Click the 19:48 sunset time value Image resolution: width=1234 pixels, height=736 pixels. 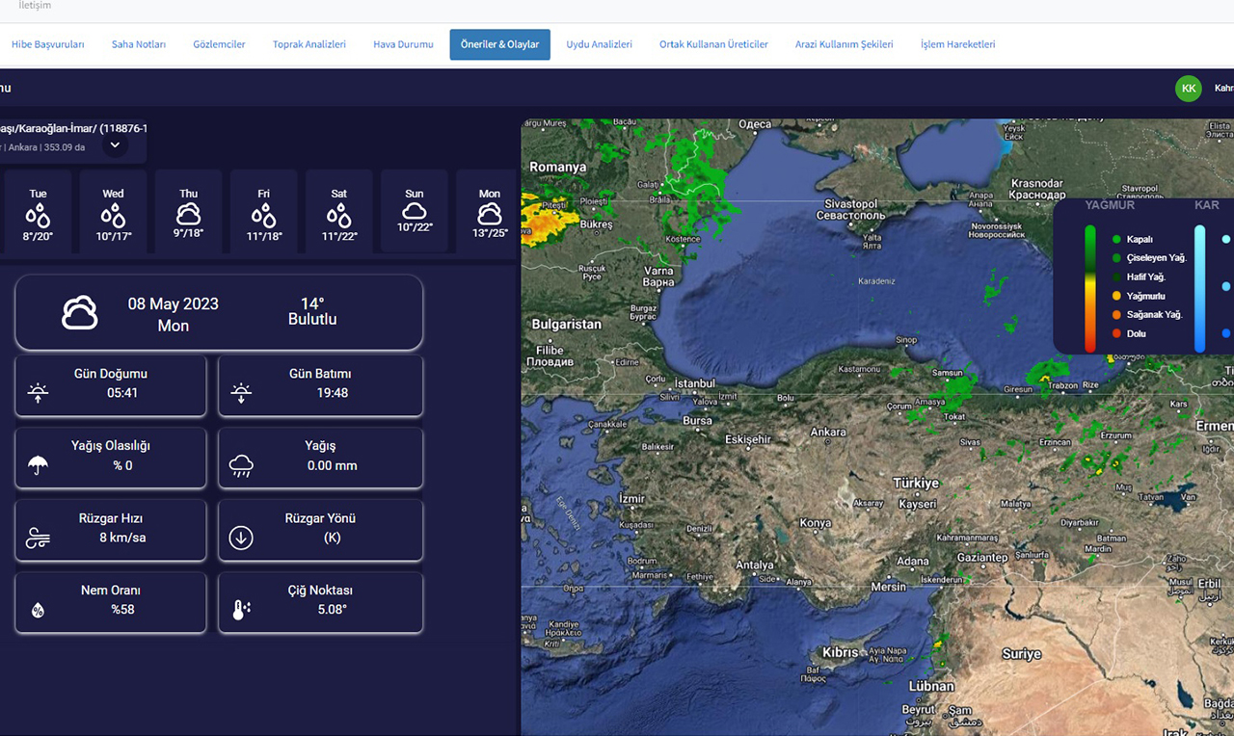333,393
